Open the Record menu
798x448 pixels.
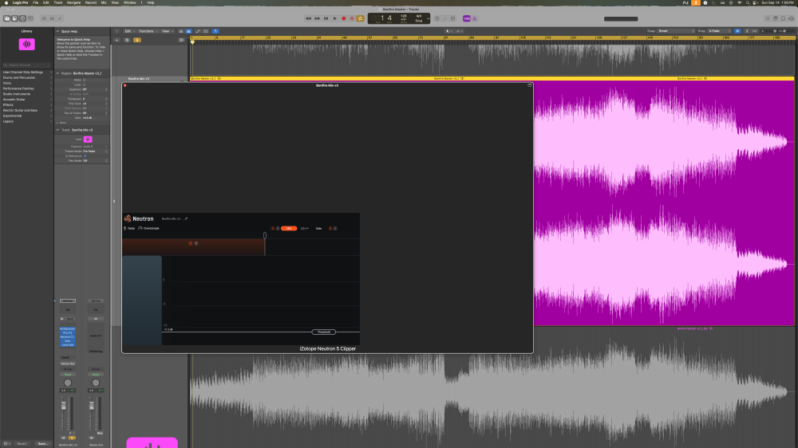tap(91, 2)
